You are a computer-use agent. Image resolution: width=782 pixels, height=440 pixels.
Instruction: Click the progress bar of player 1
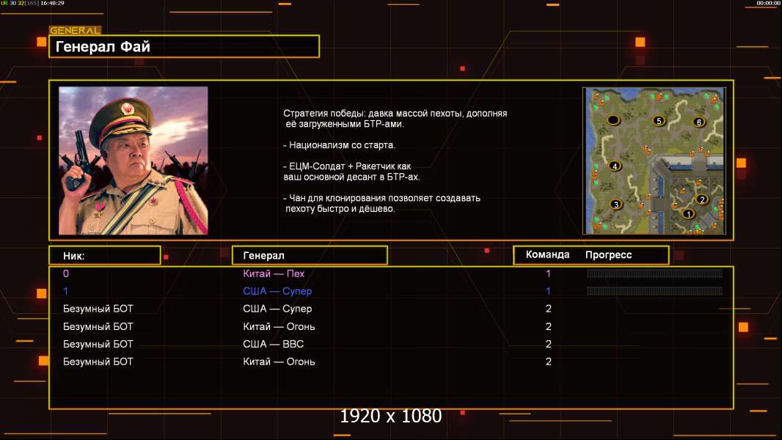pyautogui.click(x=654, y=290)
